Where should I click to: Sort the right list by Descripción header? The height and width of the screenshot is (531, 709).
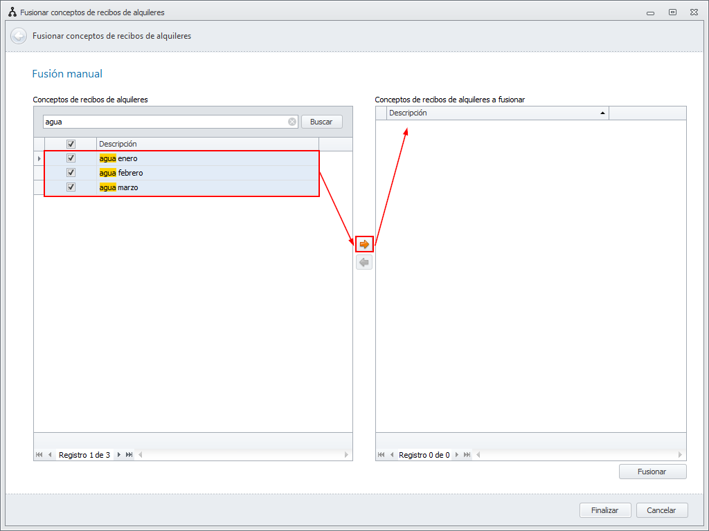[497, 113]
